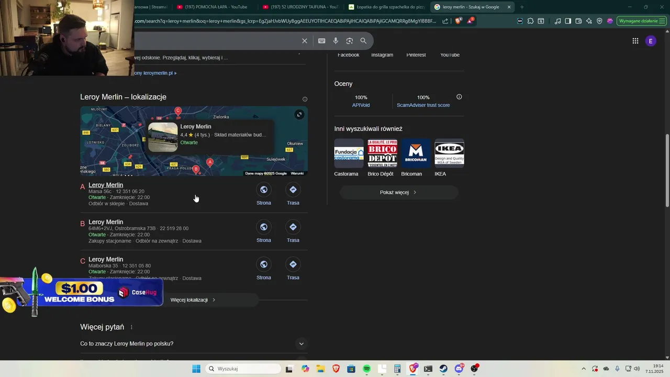Start voice search with the microphone
This screenshot has height=377, width=670.
(336, 41)
